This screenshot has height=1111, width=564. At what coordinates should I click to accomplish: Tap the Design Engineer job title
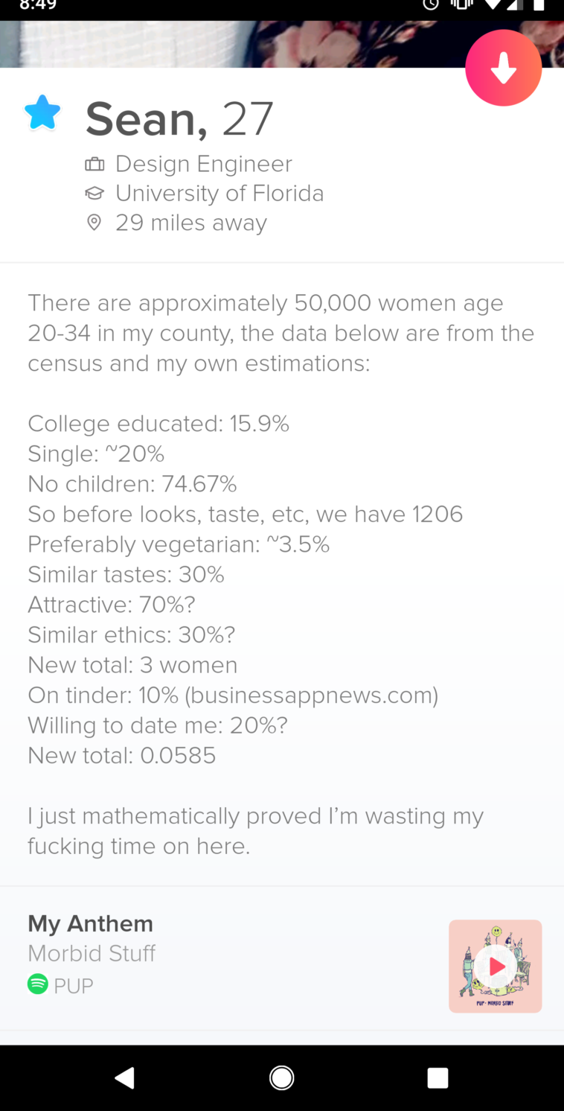204,164
